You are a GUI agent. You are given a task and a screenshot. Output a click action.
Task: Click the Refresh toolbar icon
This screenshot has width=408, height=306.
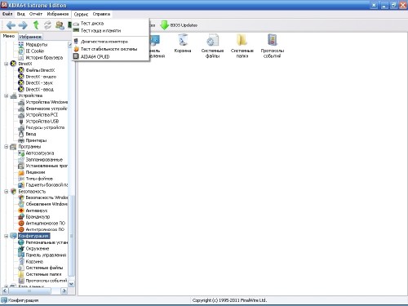[x=47, y=25]
